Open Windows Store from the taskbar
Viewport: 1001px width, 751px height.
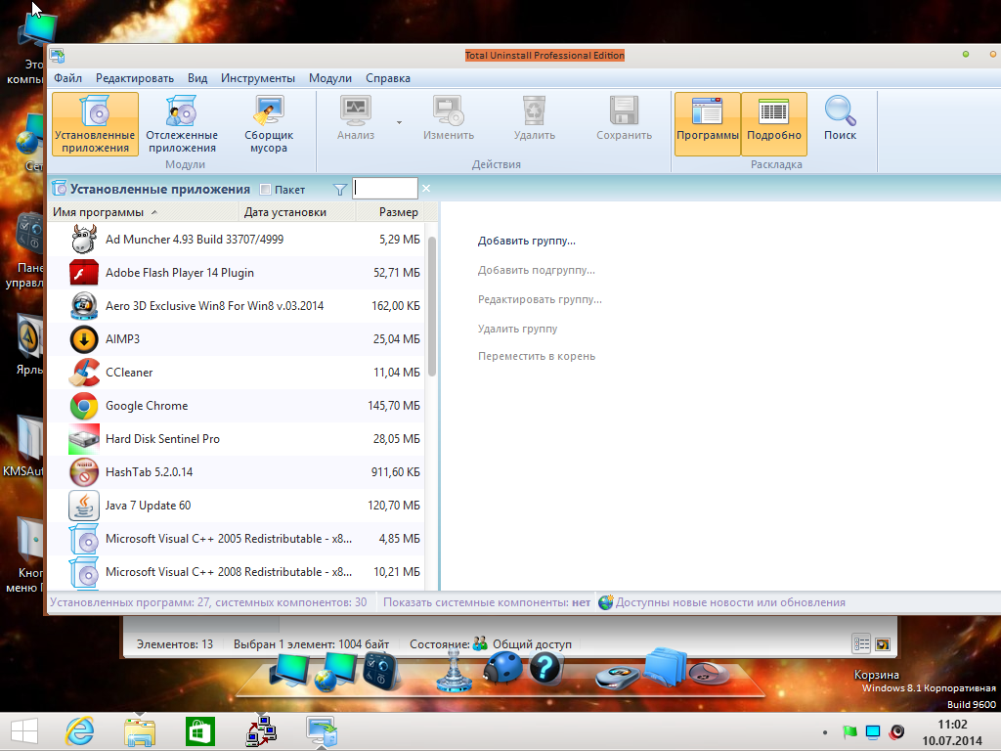click(199, 731)
